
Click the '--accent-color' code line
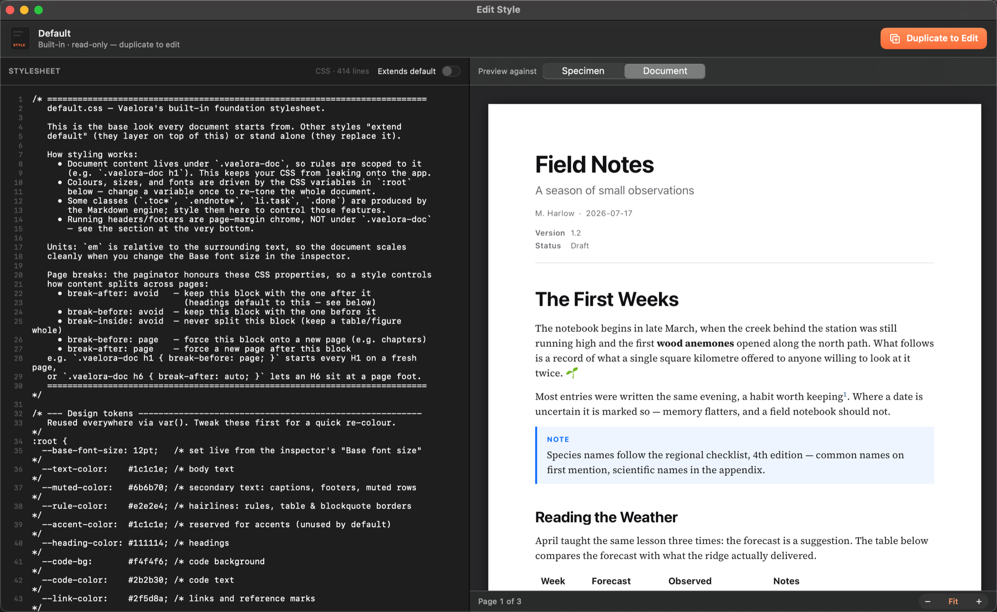click(x=217, y=525)
